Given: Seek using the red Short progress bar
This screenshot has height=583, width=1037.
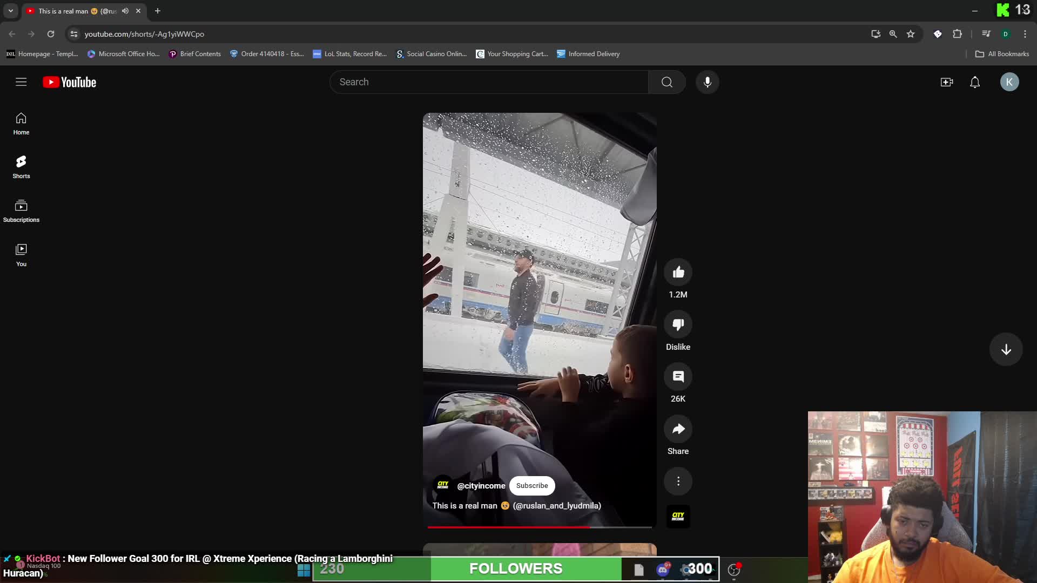Looking at the screenshot, I should [x=540, y=527].
